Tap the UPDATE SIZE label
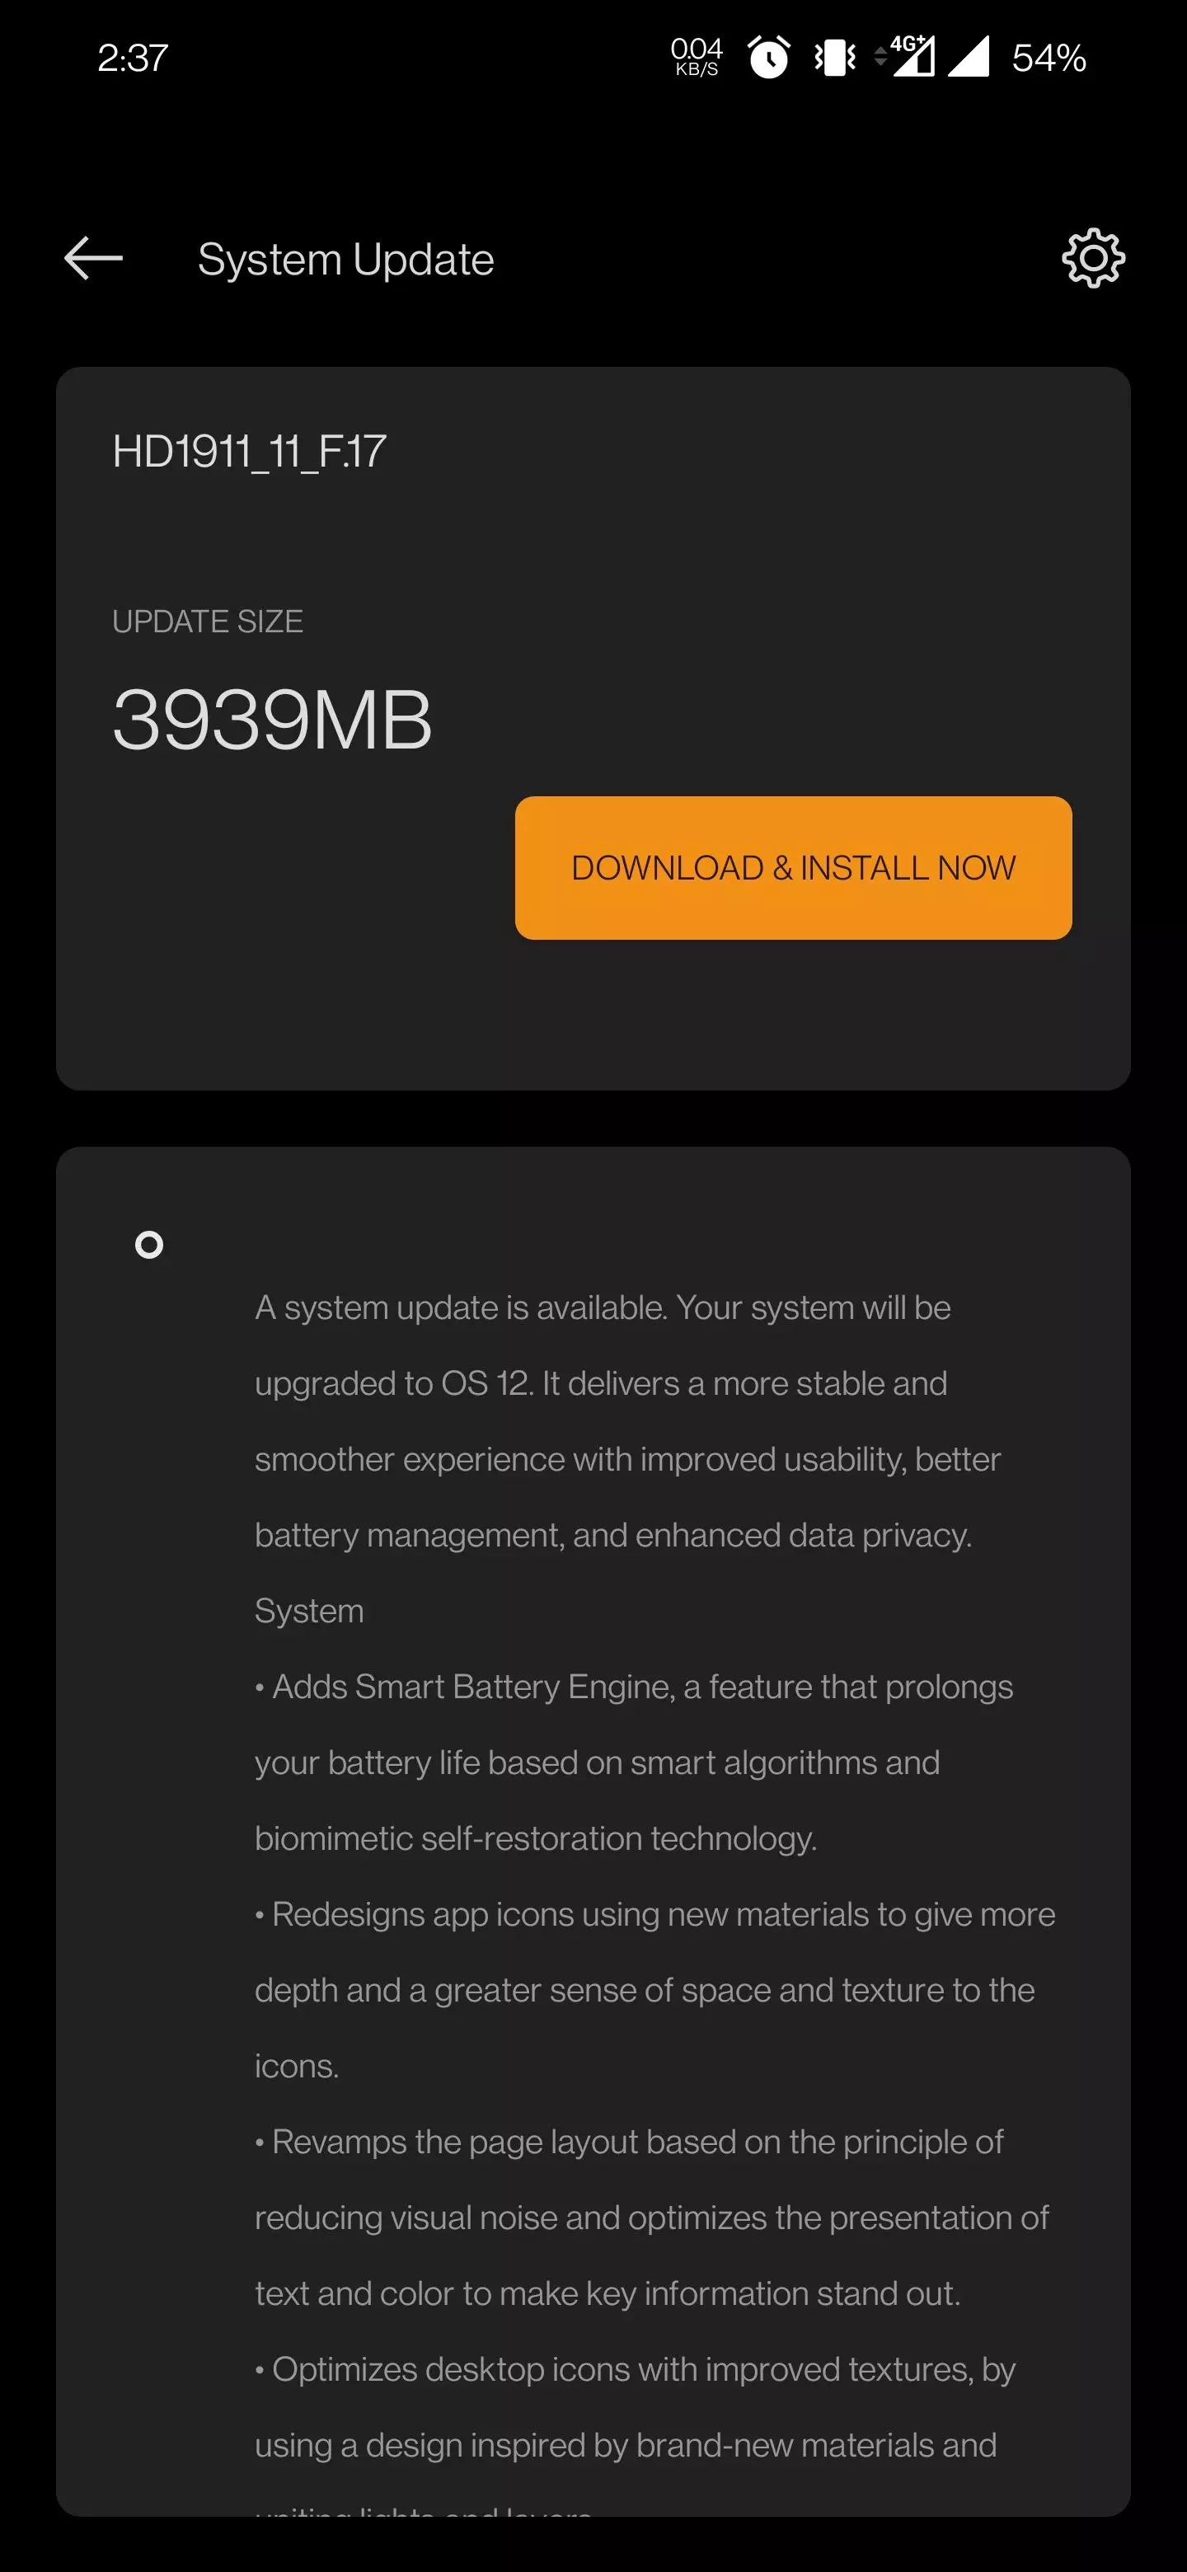Image resolution: width=1187 pixels, height=2572 pixels. tap(208, 621)
